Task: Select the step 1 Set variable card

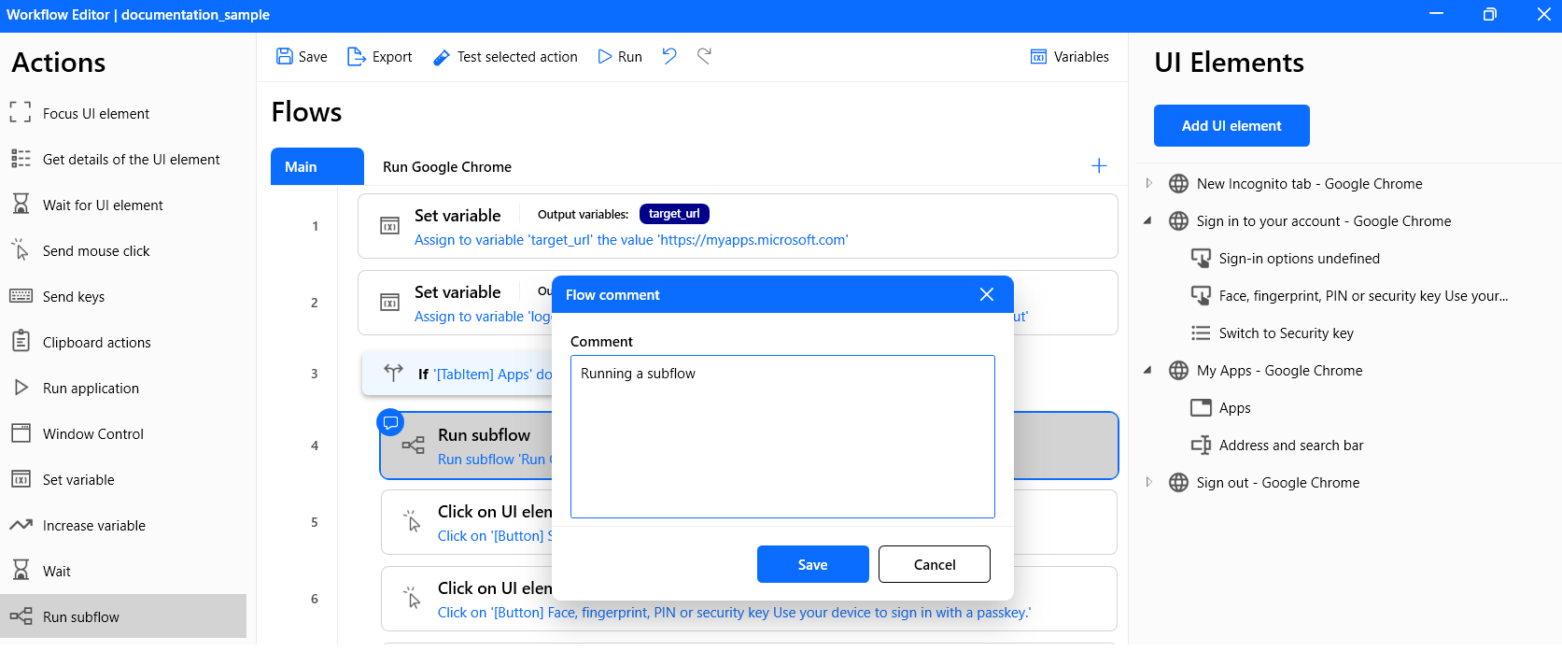Action: pos(738,226)
